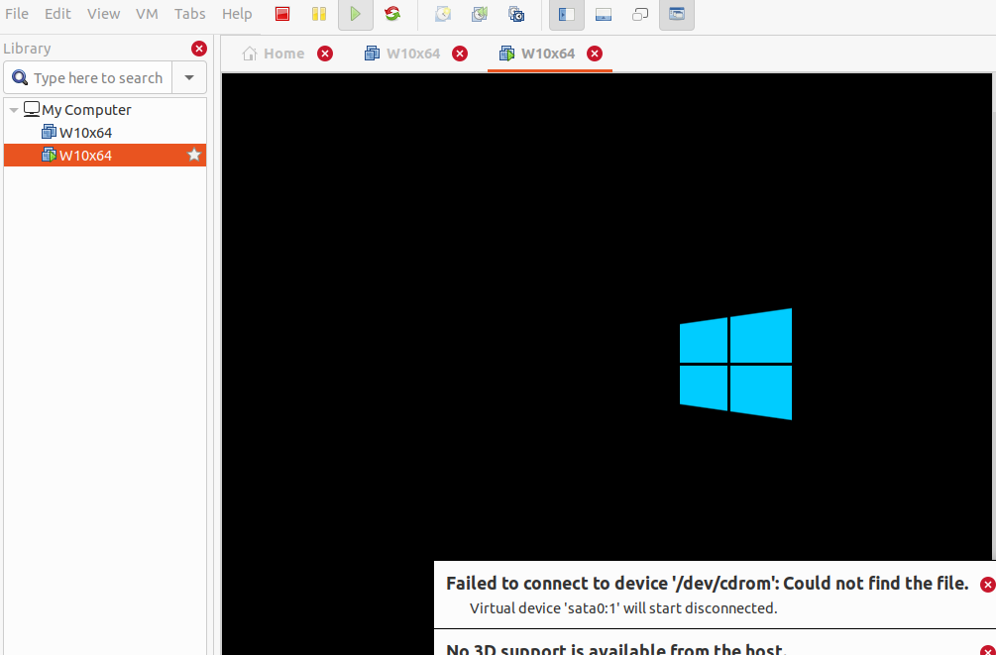This screenshot has width=996, height=655.
Task: Click inside the VM console display
Action: (607, 318)
